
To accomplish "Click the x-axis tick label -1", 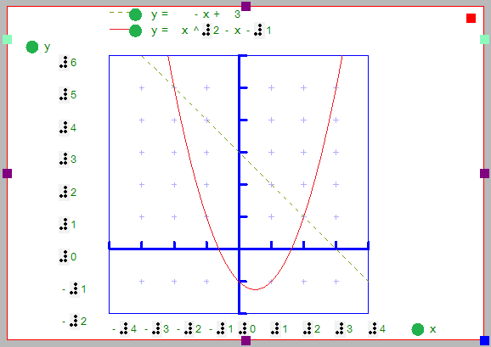I will coord(222,329).
